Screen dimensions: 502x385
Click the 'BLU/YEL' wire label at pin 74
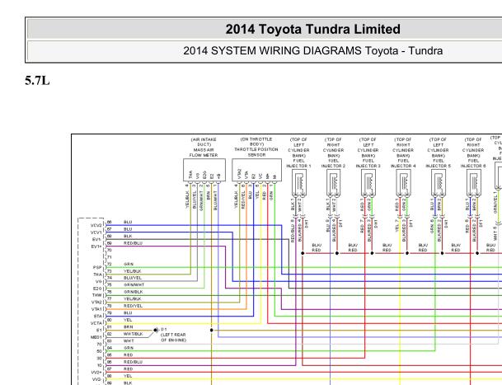click(133, 278)
